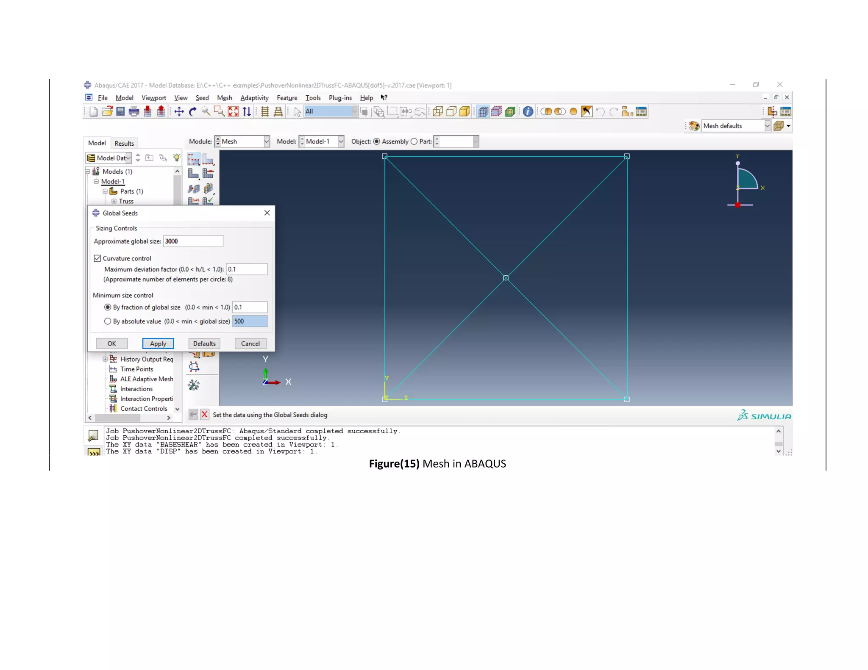
Task: Click the Seed Part Instance tool icon
Action: tap(194, 160)
